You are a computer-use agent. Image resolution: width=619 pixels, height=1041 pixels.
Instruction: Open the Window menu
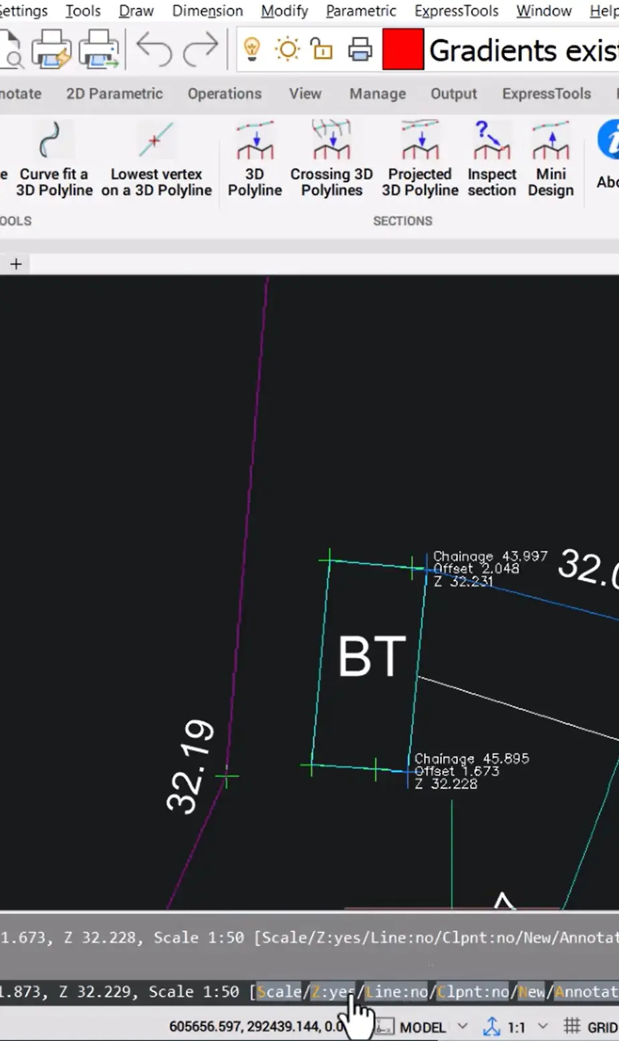pyautogui.click(x=543, y=11)
